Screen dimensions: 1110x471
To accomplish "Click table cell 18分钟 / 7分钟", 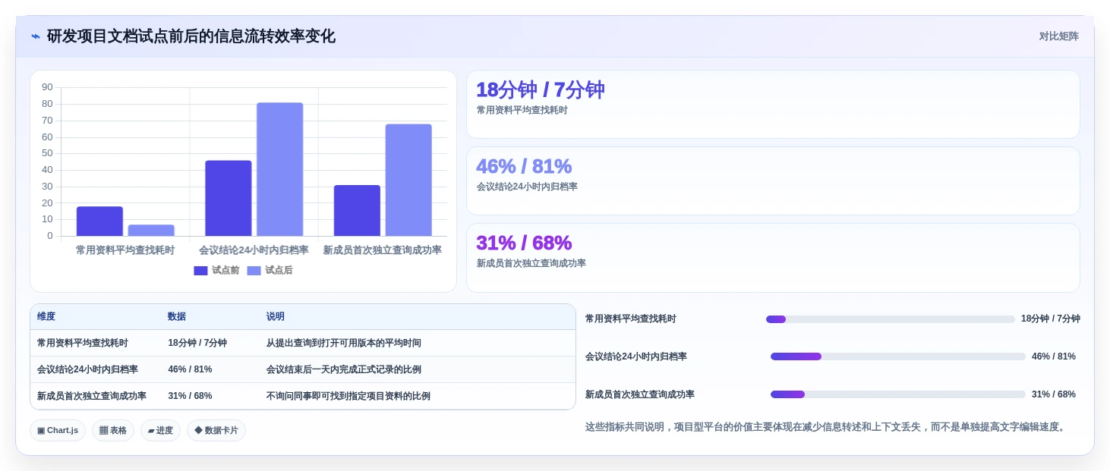I will coord(197,343).
